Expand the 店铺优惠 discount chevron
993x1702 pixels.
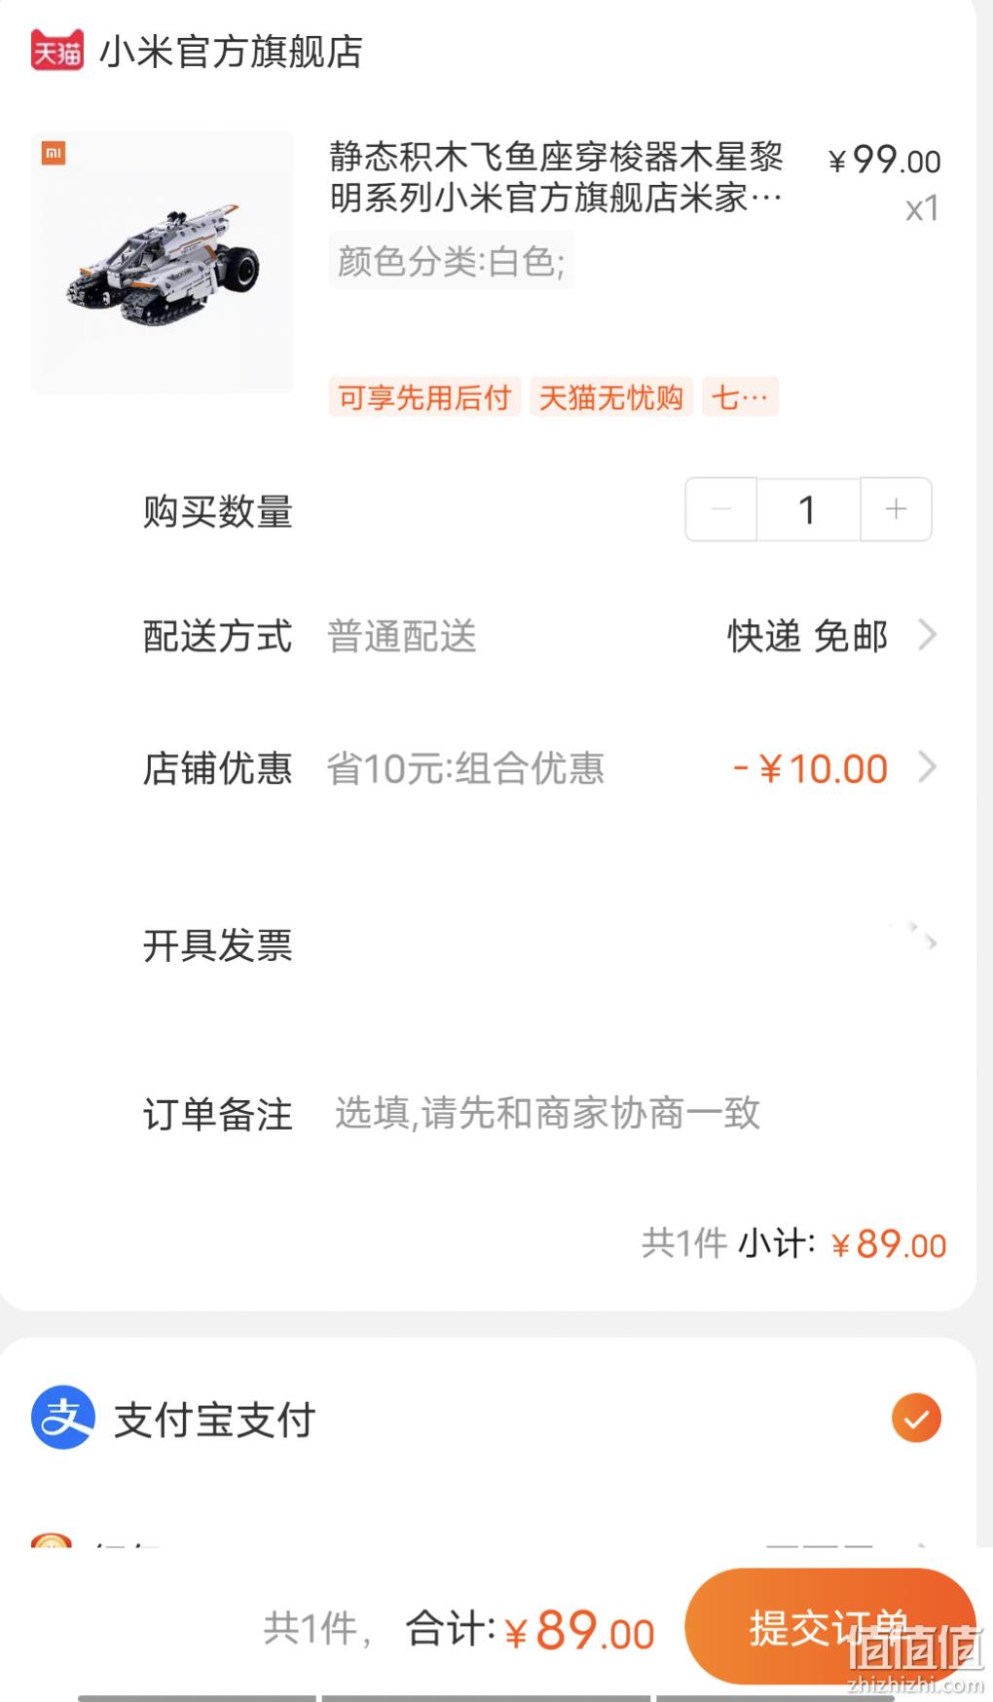coord(928,768)
